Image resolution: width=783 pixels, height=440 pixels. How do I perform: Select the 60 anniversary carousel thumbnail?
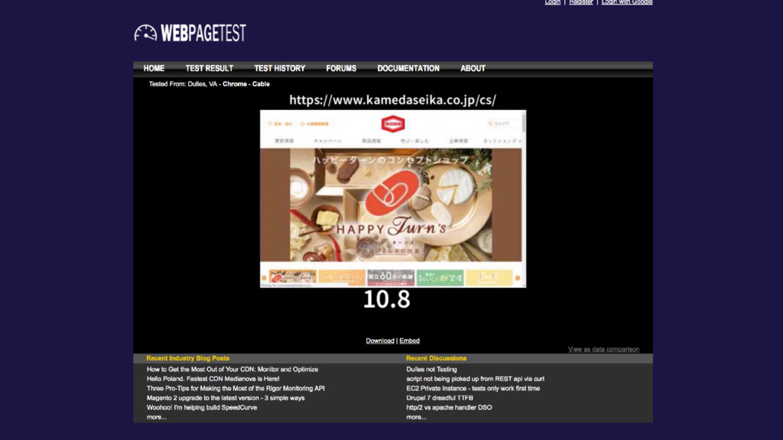coord(391,277)
